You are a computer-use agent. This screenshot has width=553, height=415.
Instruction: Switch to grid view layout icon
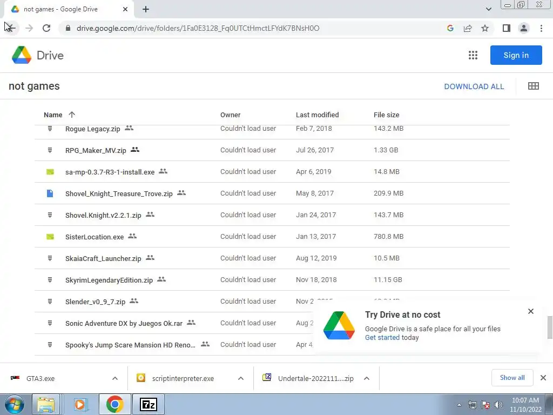(533, 86)
